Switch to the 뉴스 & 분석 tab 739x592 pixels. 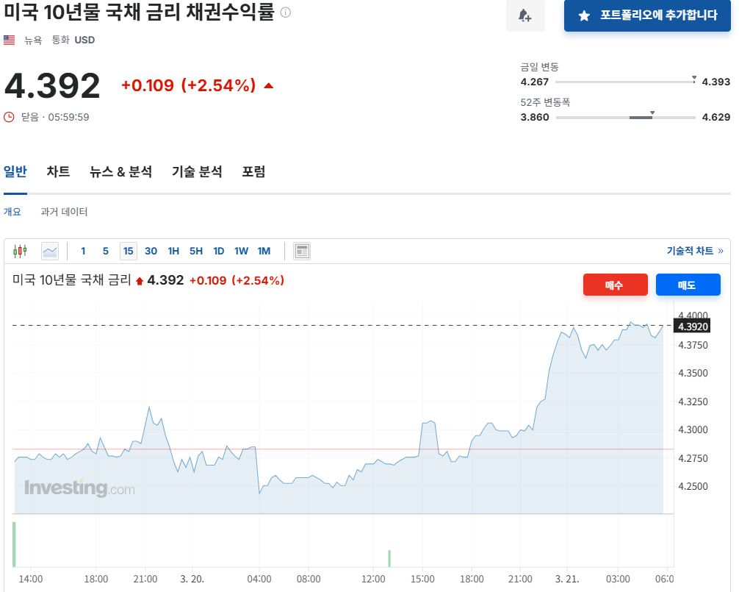coord(120,171)
